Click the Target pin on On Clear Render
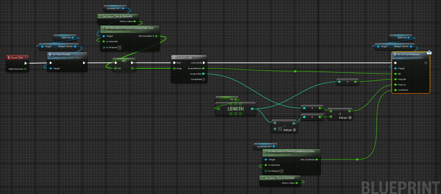441x194 pixels. [x=51, y=69]
